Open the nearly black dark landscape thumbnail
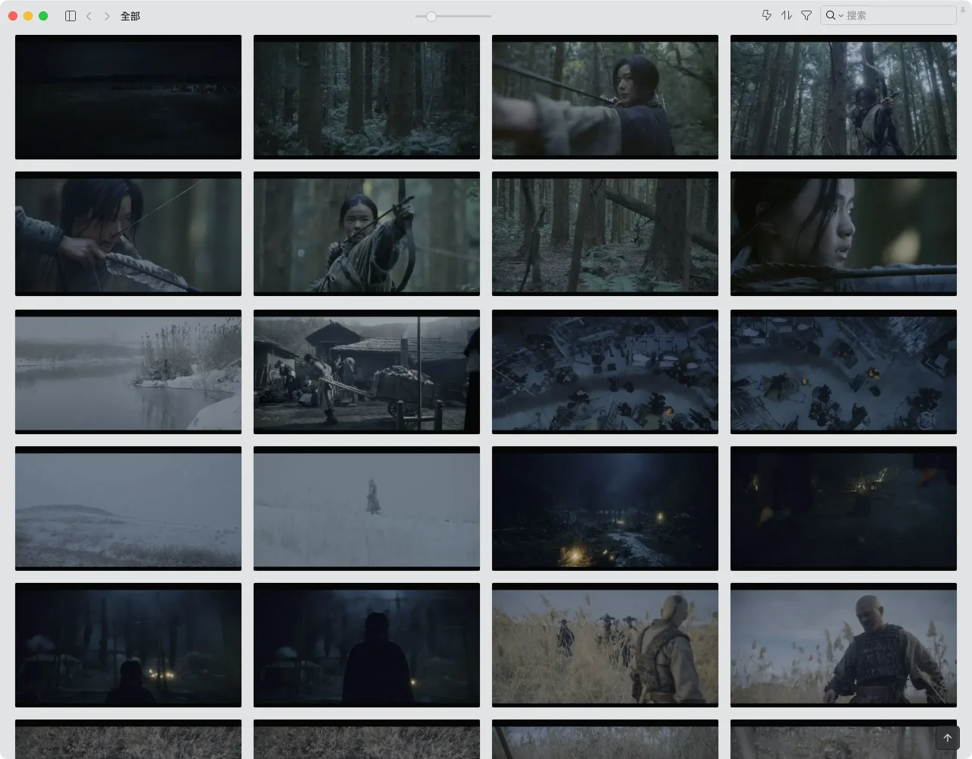This screenshot has width=972, height=759. pyautogui.click(x=128, y=97)
